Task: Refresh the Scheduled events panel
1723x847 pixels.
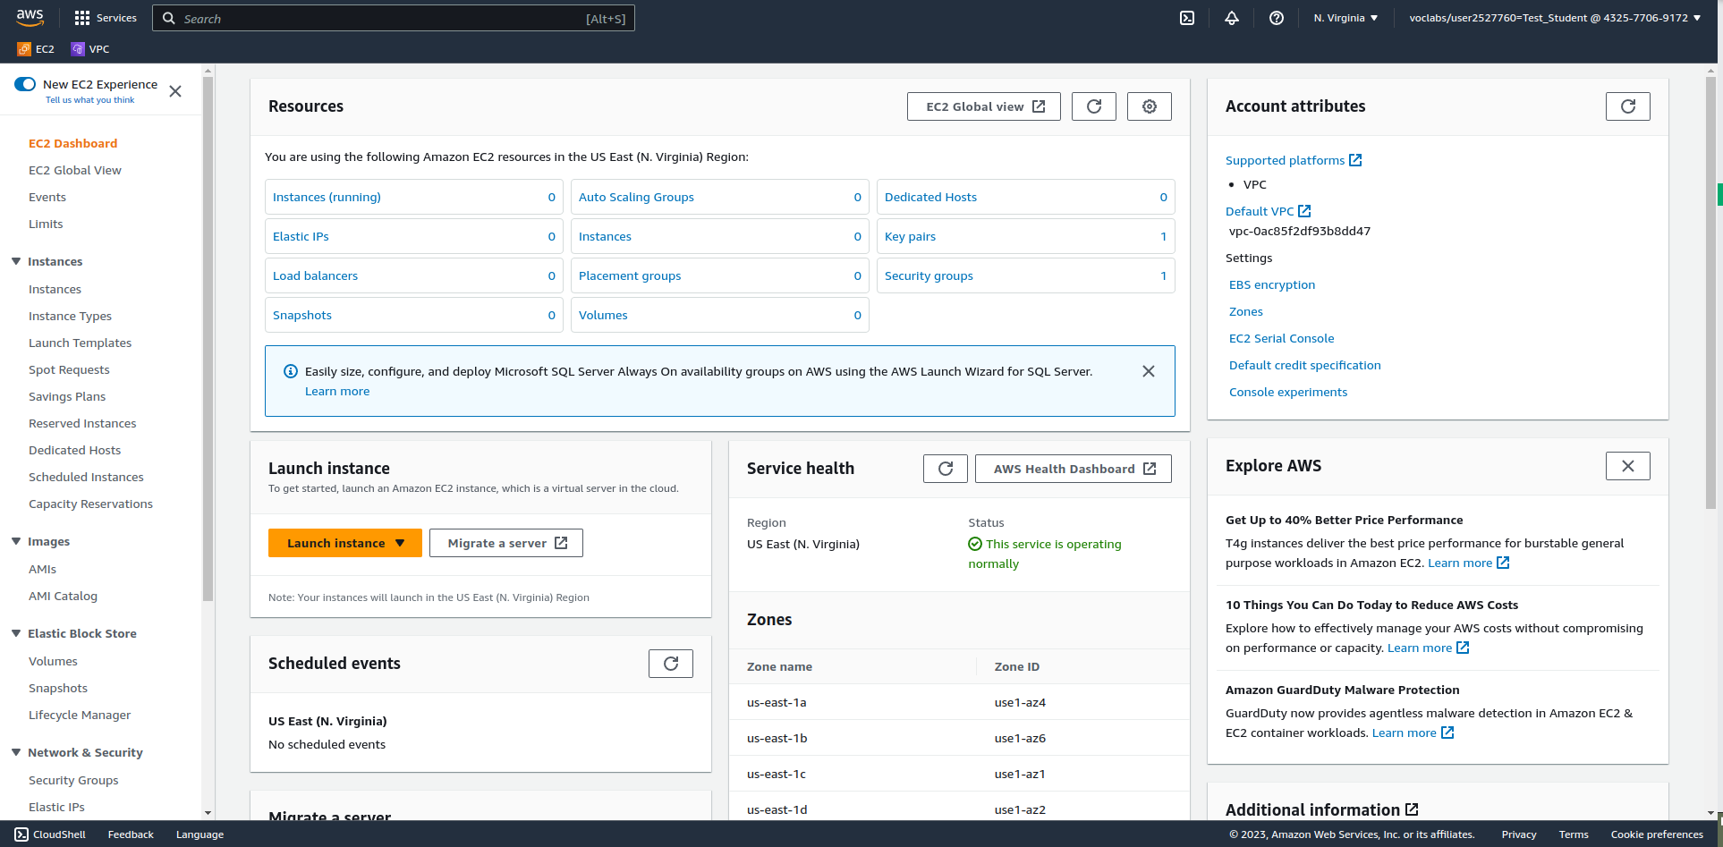Action: coord(670,663)
